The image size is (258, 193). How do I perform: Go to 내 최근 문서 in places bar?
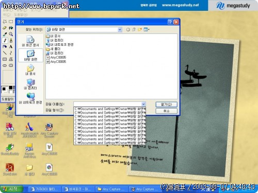pos(30,41)
